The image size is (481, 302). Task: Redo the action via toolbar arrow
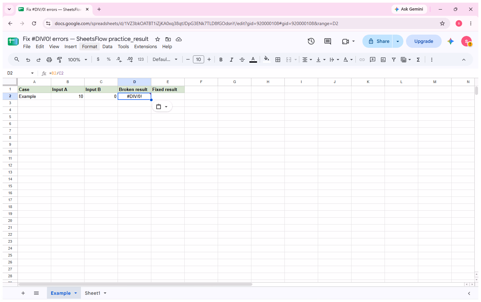(39, 60)
